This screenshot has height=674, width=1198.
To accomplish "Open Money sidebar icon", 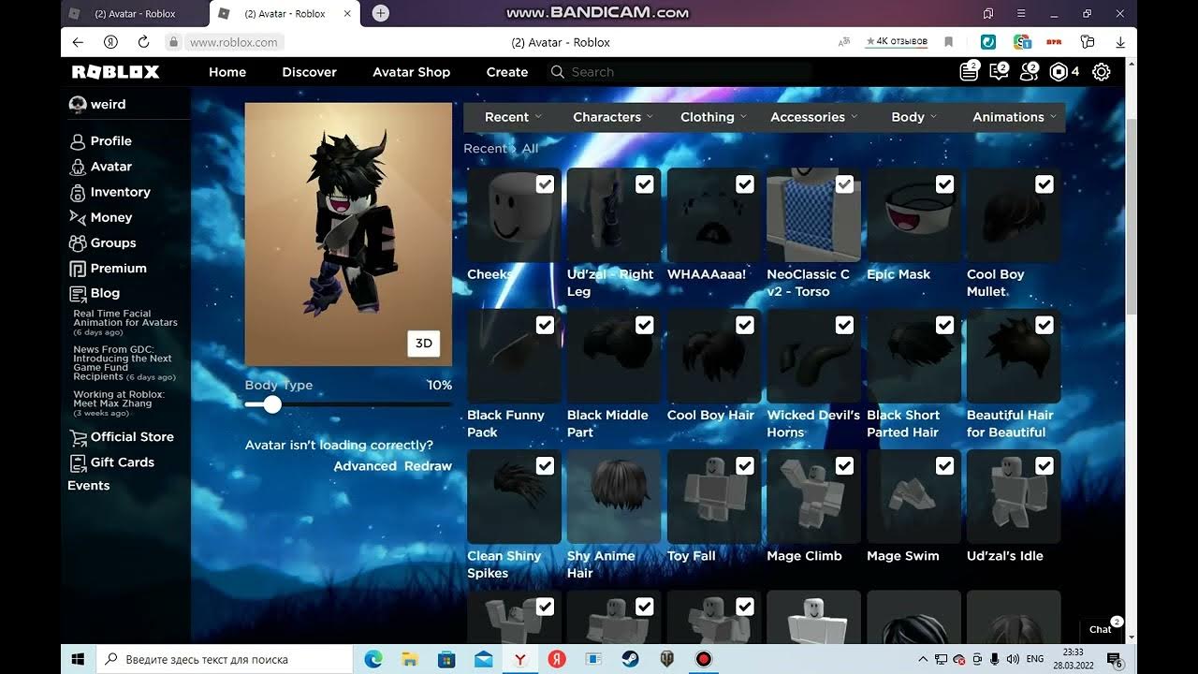I will pyautogui.click(x=78, y=217).
